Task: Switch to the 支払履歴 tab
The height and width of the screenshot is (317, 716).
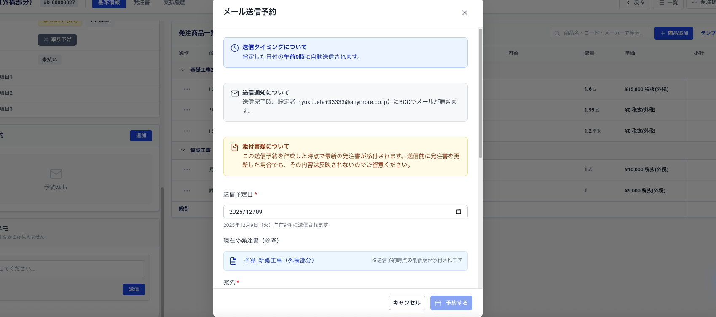Action: coord(174,3)
